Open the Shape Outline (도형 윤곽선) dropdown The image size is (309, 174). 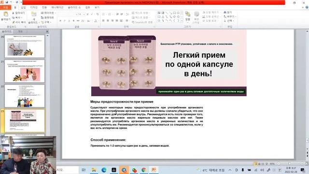click(x=211, y=17)
